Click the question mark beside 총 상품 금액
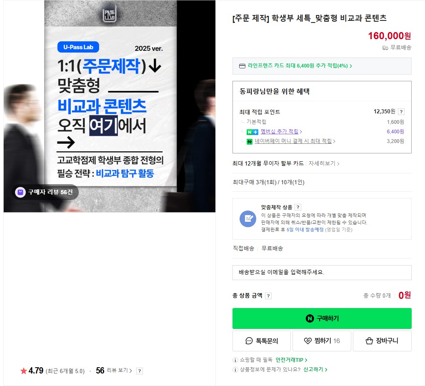The height and width of the screenshot is (386, 425). [268, 296]
